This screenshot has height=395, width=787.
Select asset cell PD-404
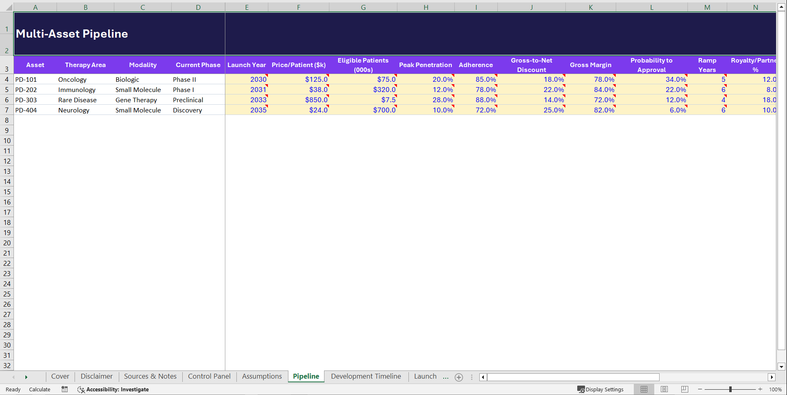coord(35,110)
